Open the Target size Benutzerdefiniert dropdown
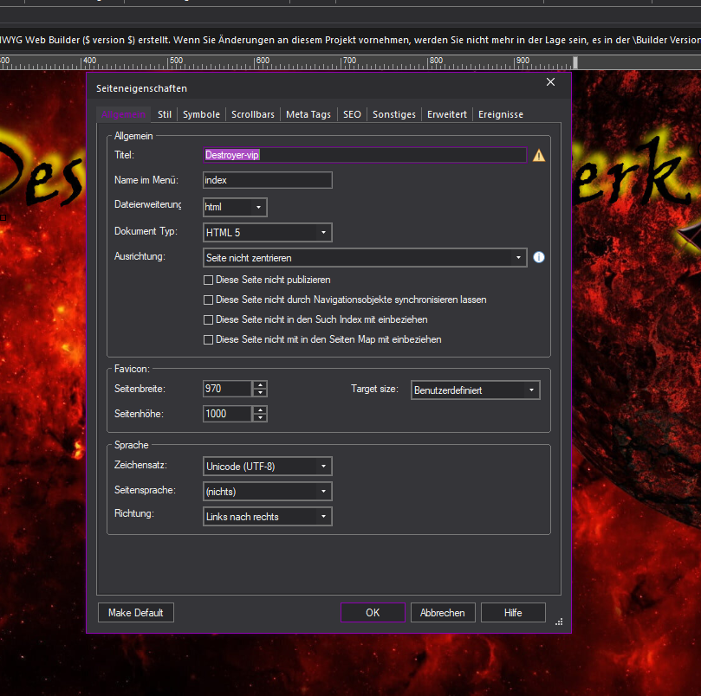The image size is (701, 696). [475, 390]
